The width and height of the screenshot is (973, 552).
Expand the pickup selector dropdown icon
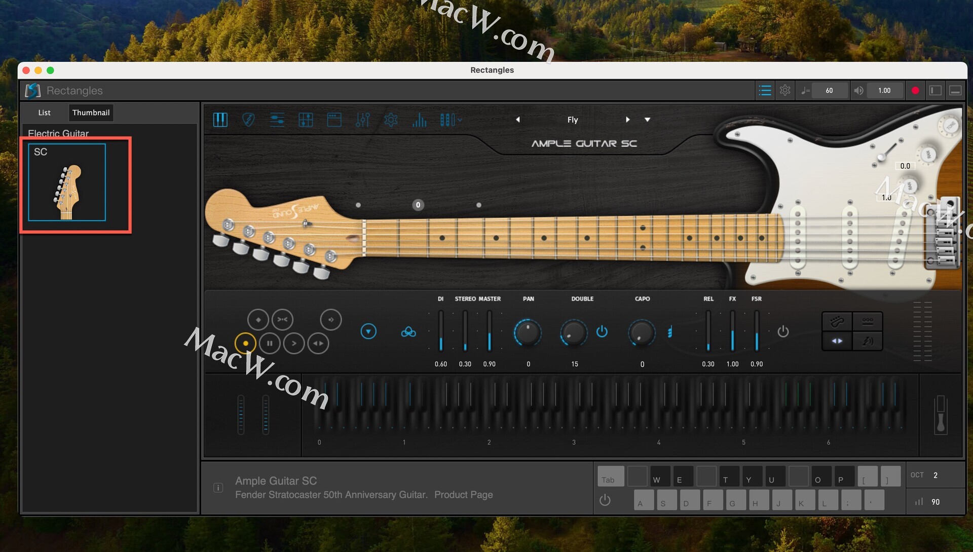[x=451, y=120]
